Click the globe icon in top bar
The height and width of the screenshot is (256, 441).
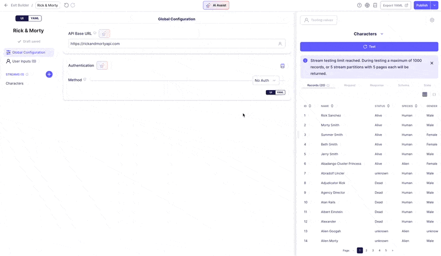click(x=367, y=5)
